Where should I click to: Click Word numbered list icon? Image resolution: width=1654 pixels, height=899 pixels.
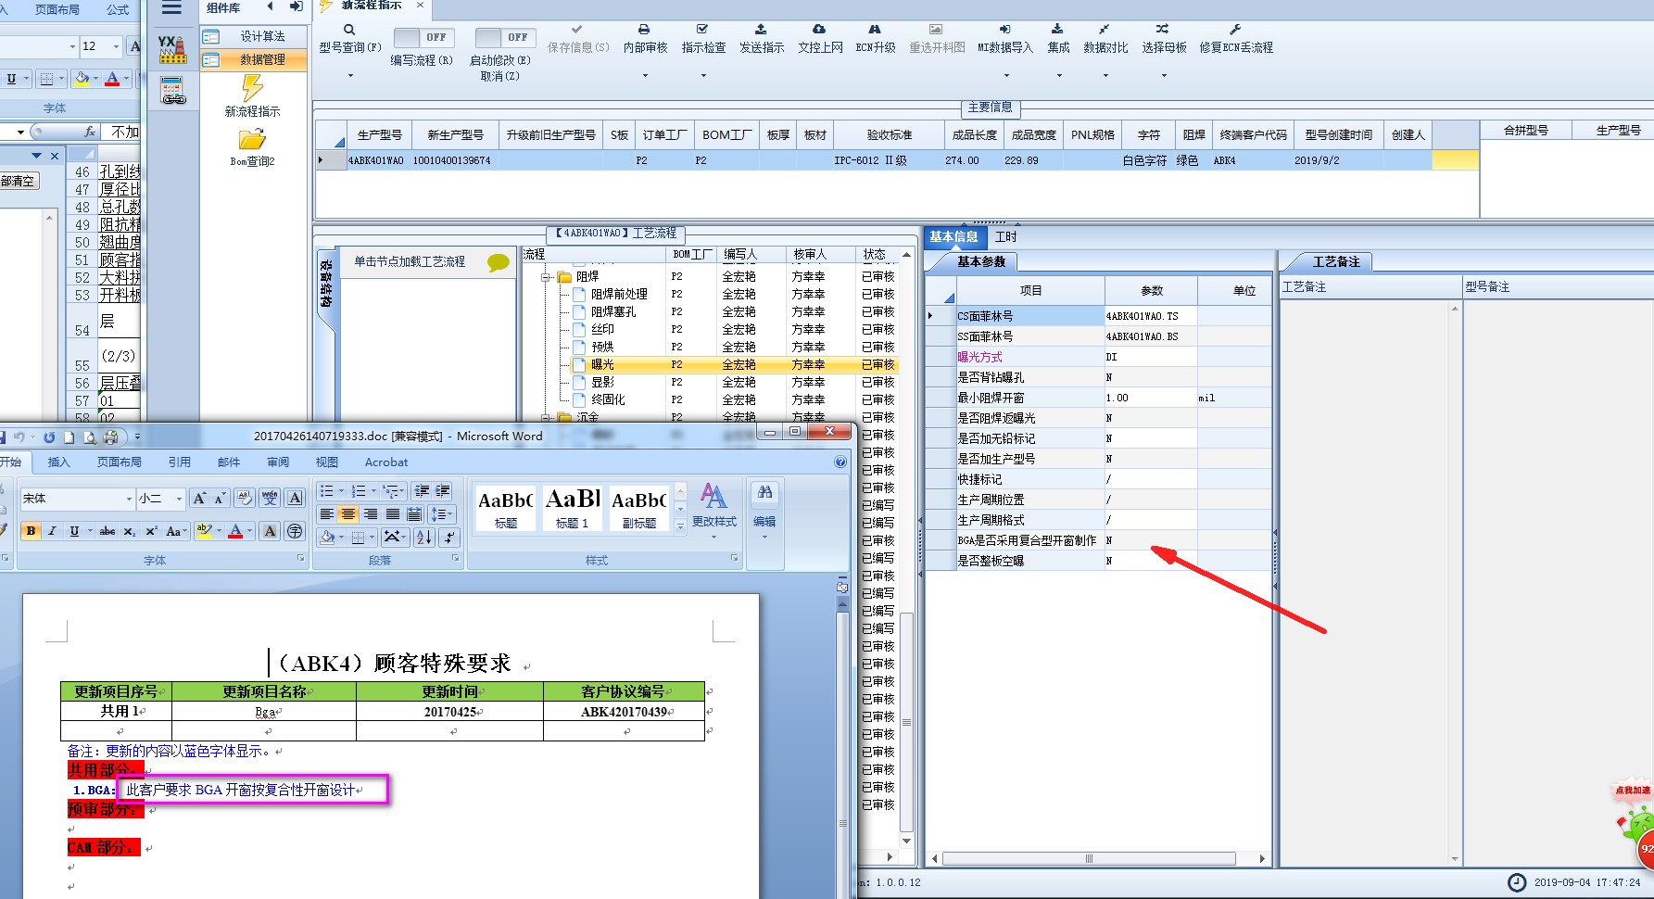coord(359,491)
